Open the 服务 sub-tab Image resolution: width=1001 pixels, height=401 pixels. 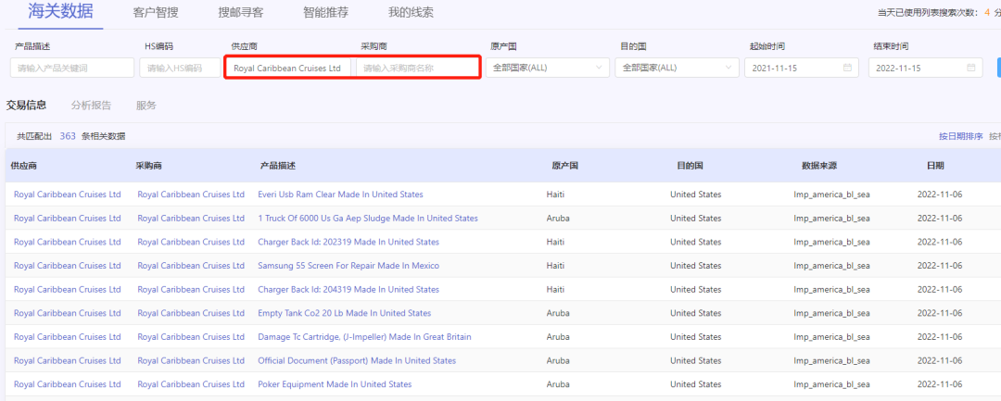tap(146, 106)
